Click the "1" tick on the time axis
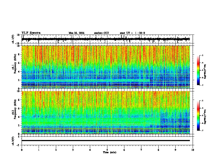 (39, 150)
